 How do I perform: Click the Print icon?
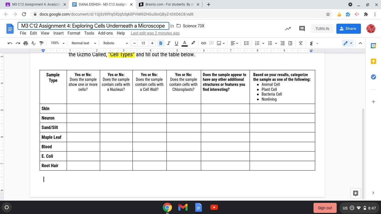(x=26, y=43)
